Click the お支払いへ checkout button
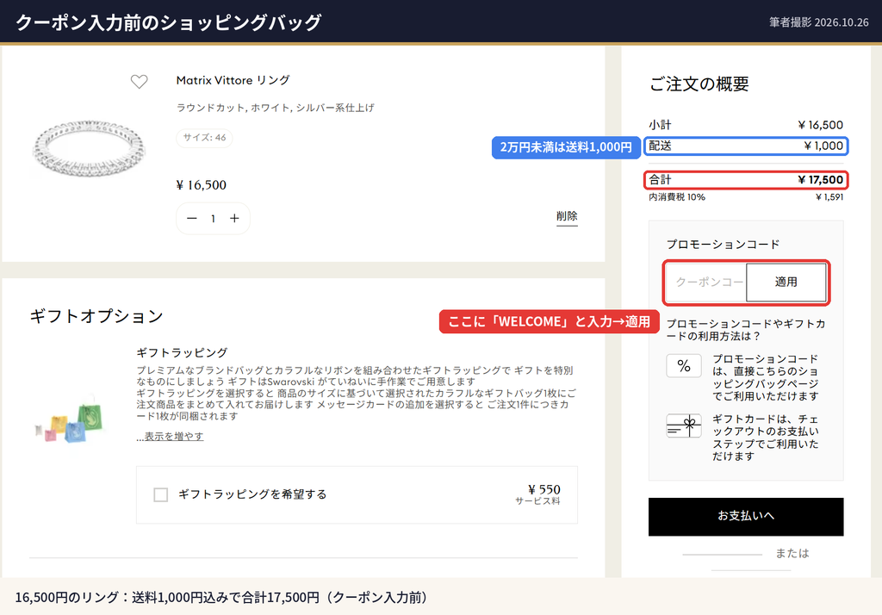882x615 pixels. click(746, 516)
